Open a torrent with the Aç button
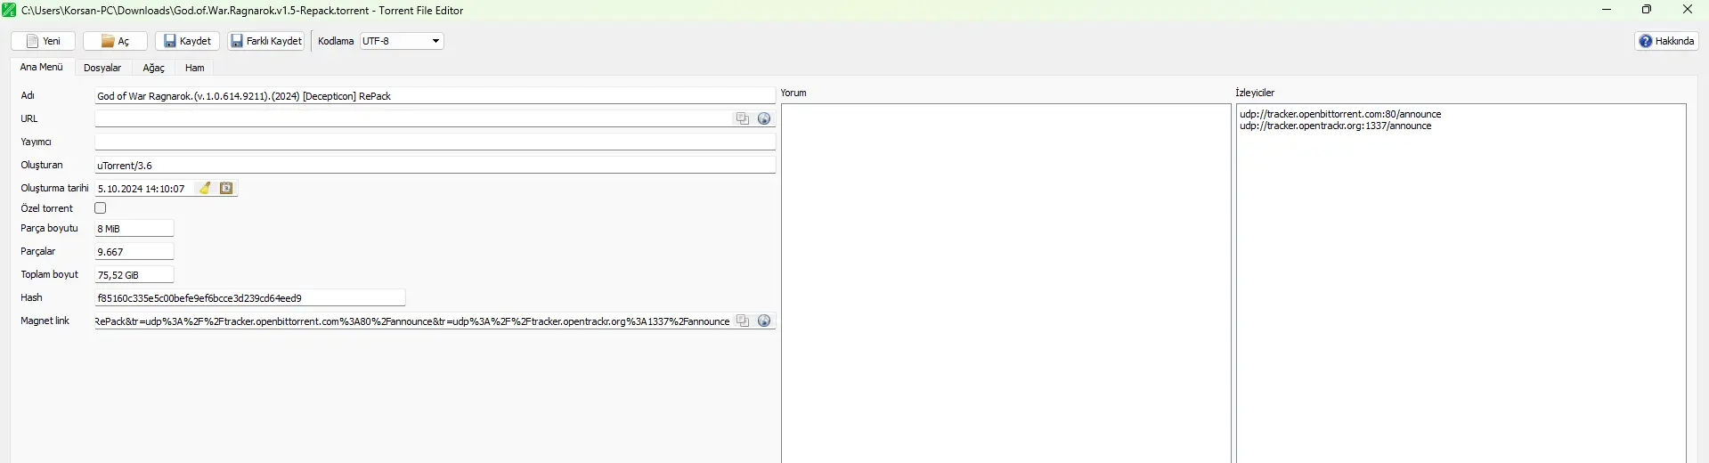 click(x=115, y=41)
